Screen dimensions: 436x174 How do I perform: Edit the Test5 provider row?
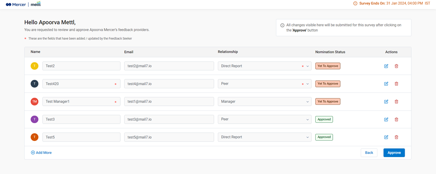pos(386,137)
